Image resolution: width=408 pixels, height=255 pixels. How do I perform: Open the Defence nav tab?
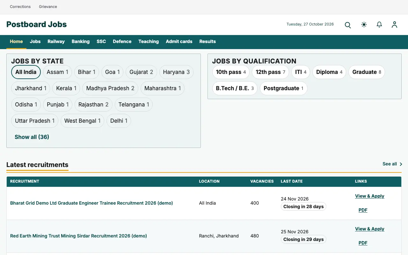[122, 41]
